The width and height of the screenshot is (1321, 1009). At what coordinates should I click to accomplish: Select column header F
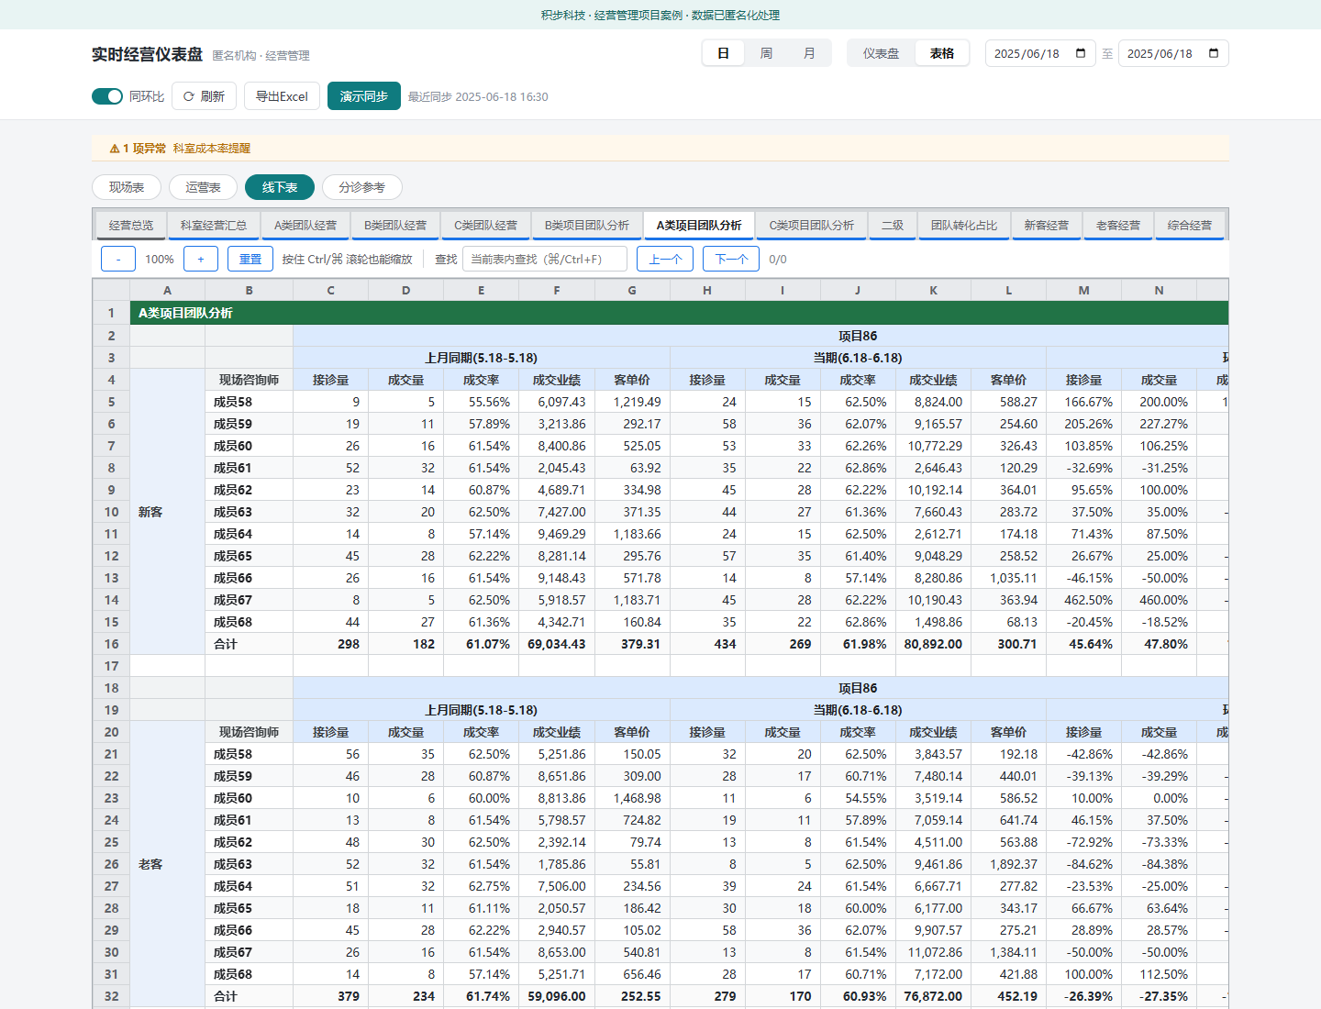pyautogui.click(x=557, y=290)
